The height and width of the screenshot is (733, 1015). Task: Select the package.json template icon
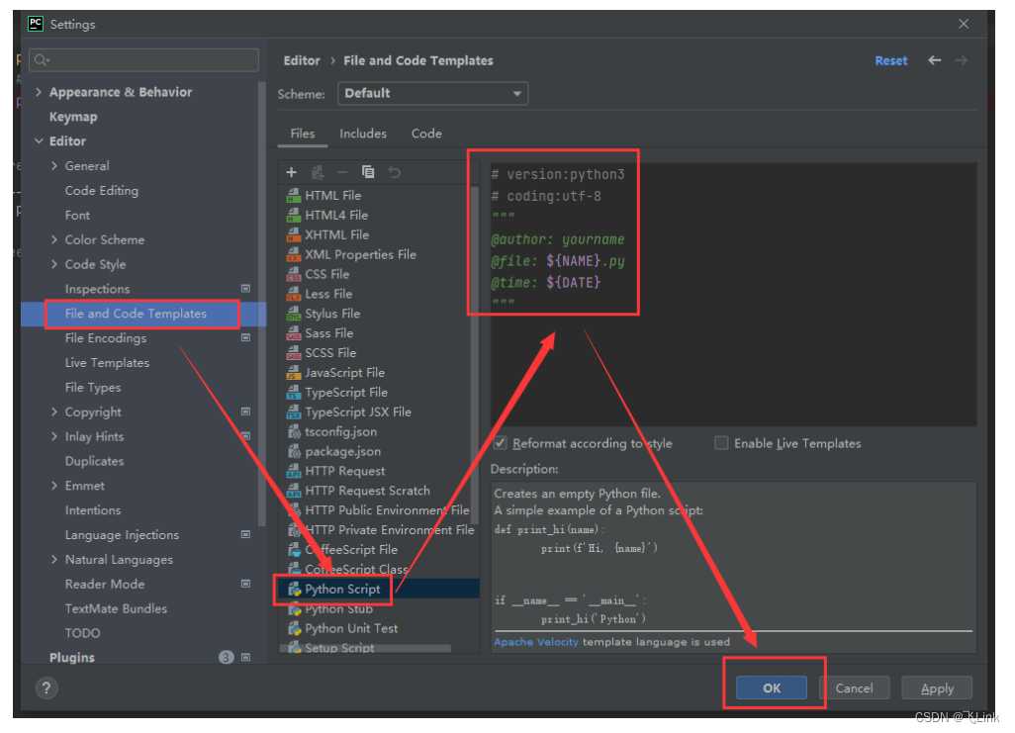[294, 451]
